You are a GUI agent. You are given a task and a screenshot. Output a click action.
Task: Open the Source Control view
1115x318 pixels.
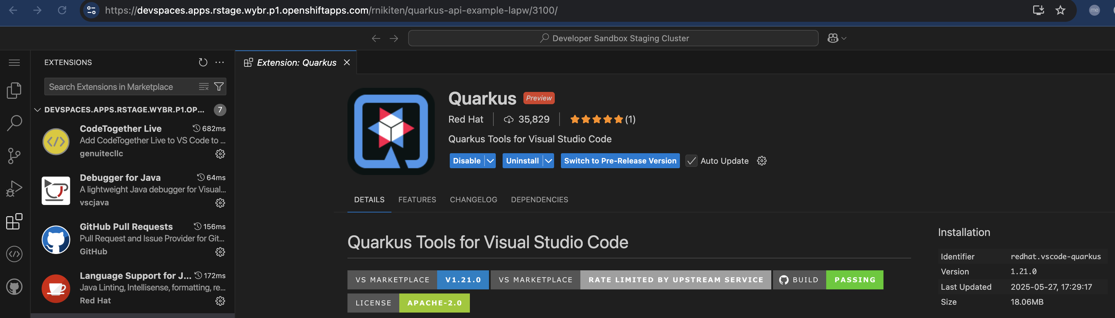(x=14, y=156)
